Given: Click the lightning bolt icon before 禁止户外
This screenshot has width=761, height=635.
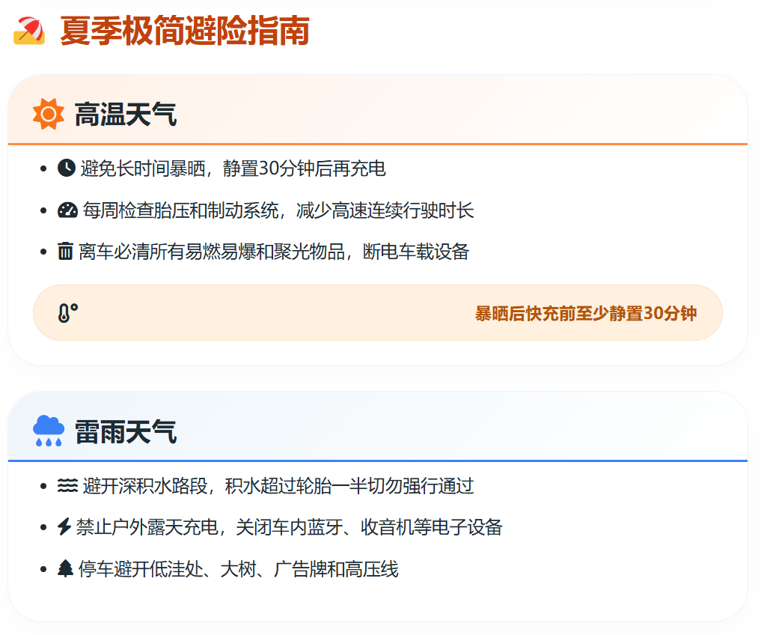Looking at the screenshot, I should [64, 526].
